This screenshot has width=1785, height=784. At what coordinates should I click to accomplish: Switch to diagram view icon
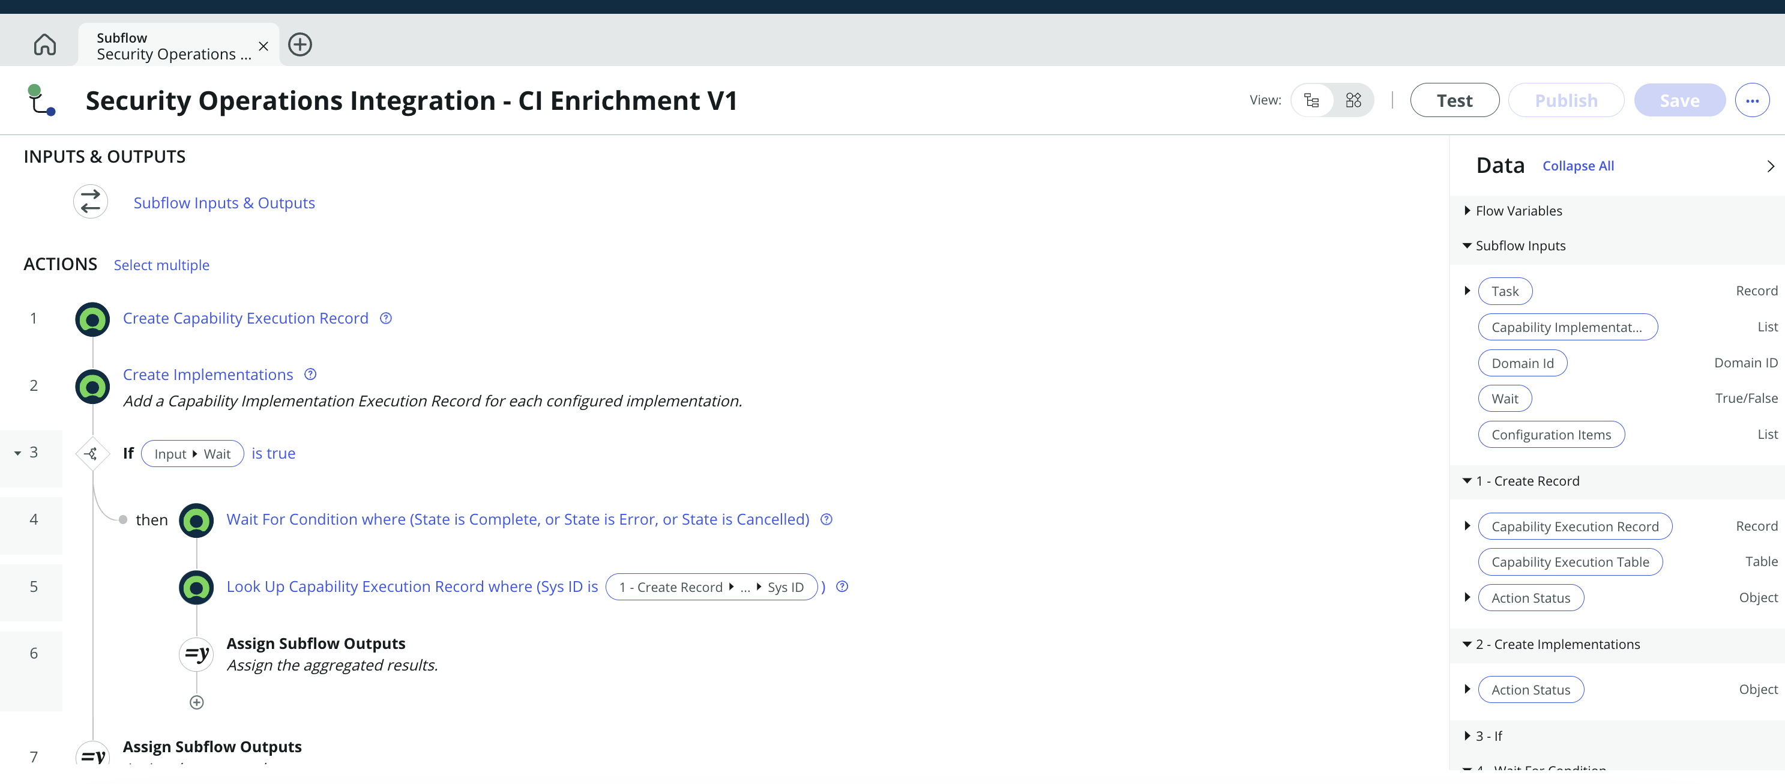[x=1353, y=100]
